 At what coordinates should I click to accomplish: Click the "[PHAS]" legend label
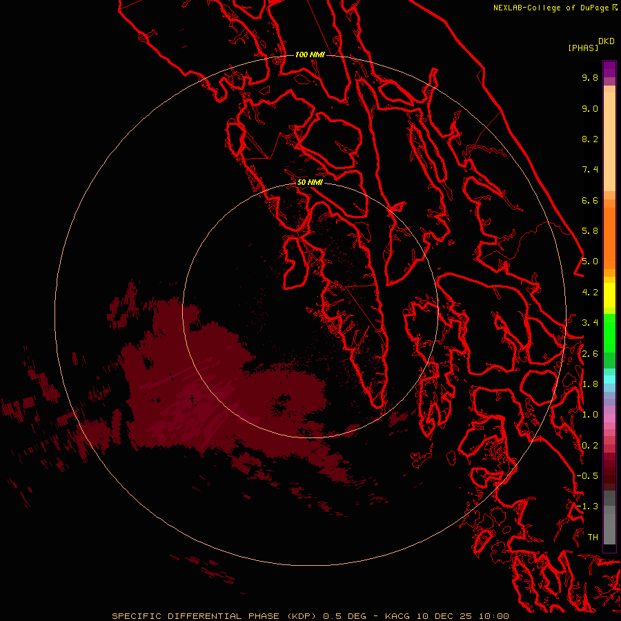pyautogui.click(x=583, y=48)
